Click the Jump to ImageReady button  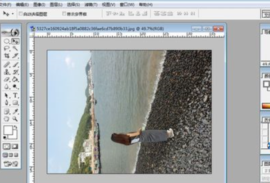point(11,164)
